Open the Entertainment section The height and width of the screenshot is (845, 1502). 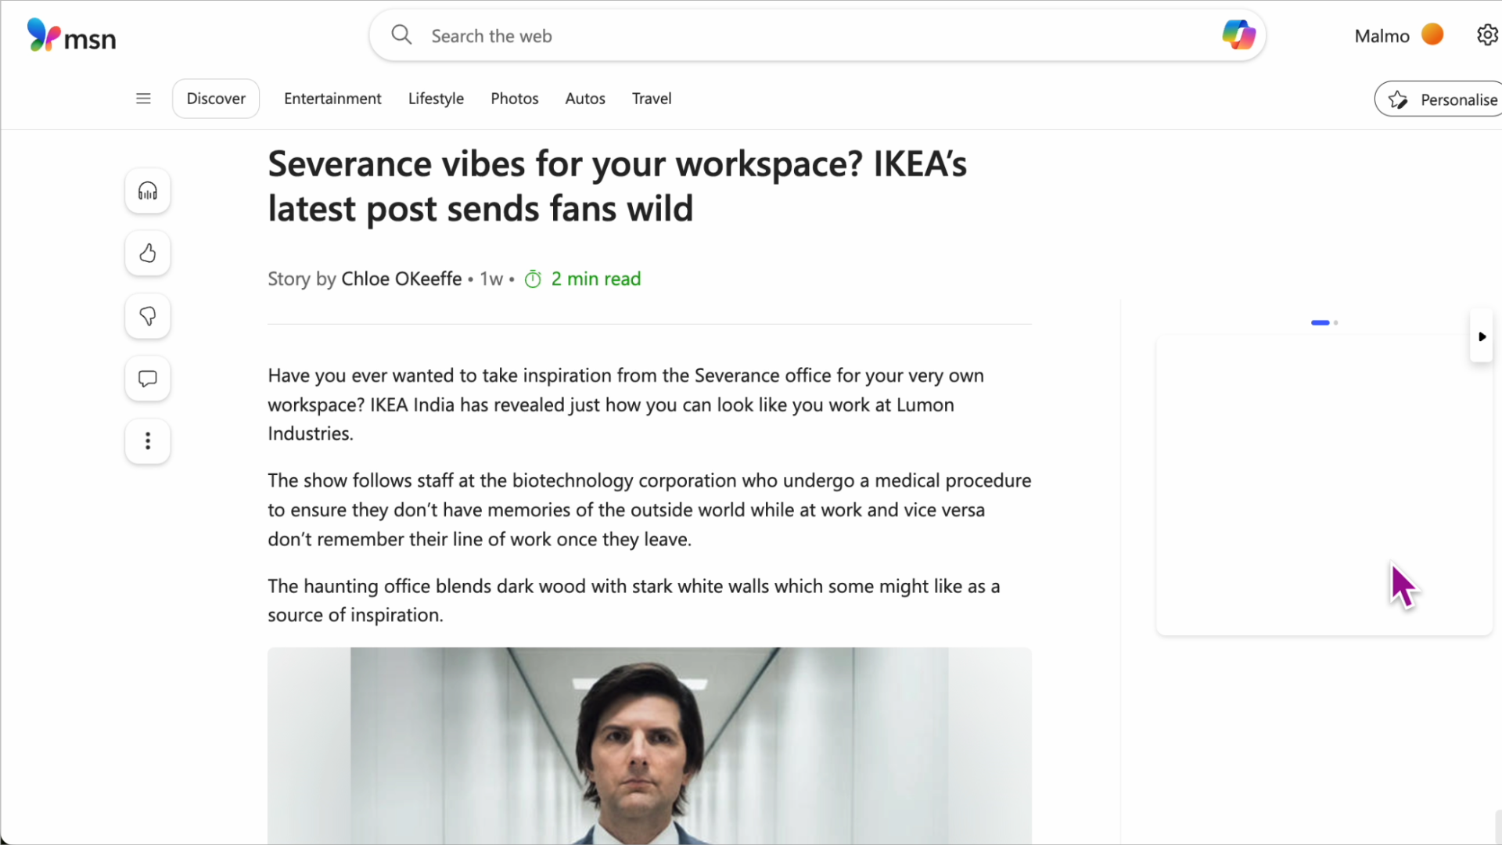tap(332, 99)
